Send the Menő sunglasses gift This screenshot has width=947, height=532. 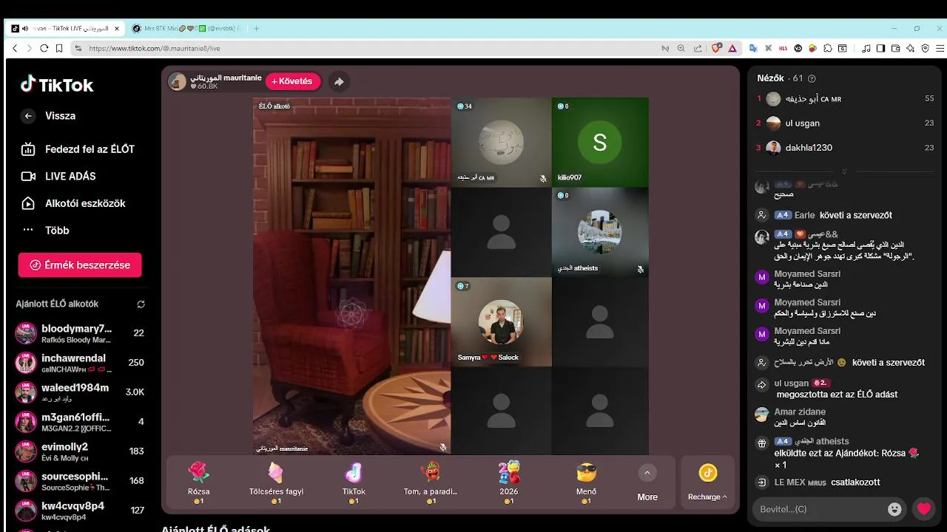(586, 482)
